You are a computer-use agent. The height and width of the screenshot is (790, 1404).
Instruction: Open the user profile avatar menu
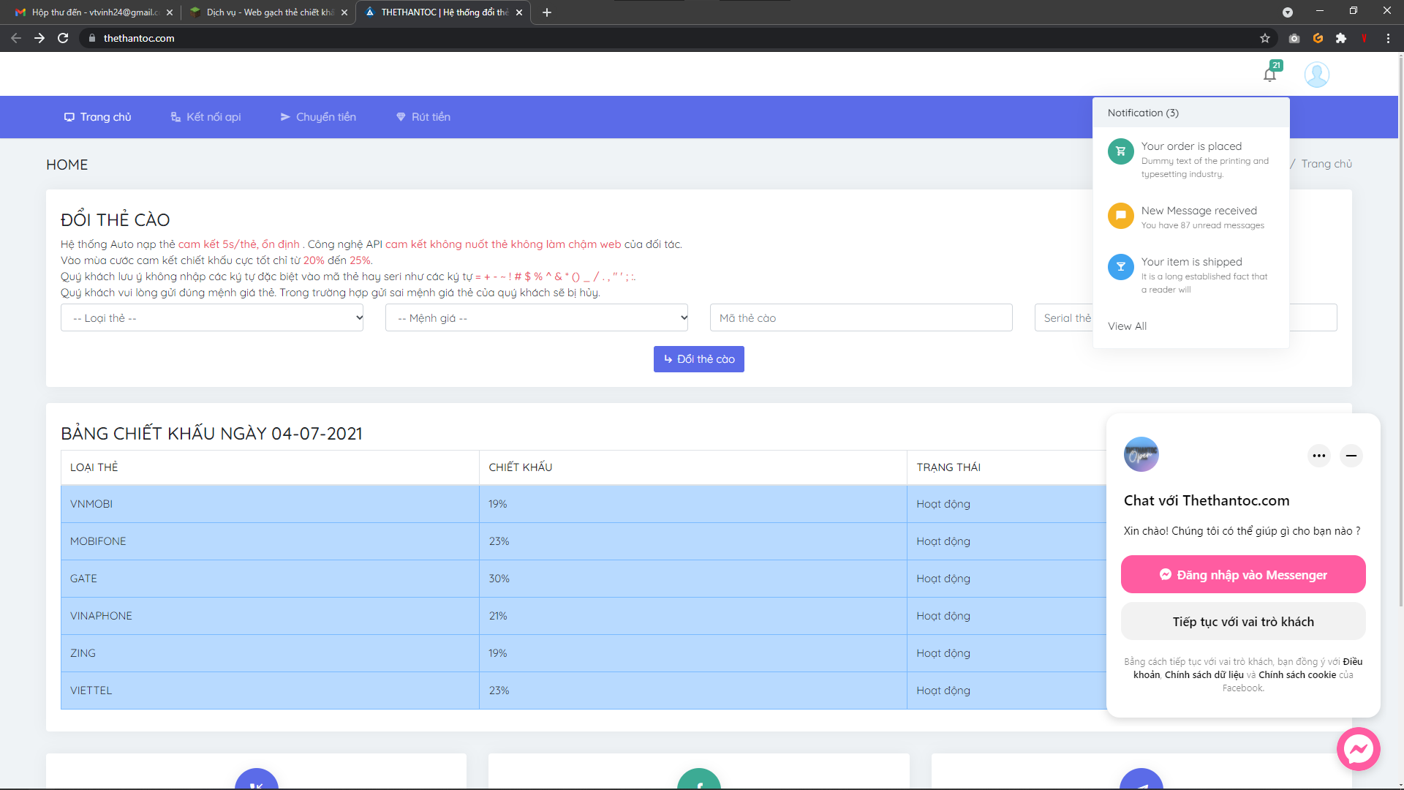[x=1316, y=75]
